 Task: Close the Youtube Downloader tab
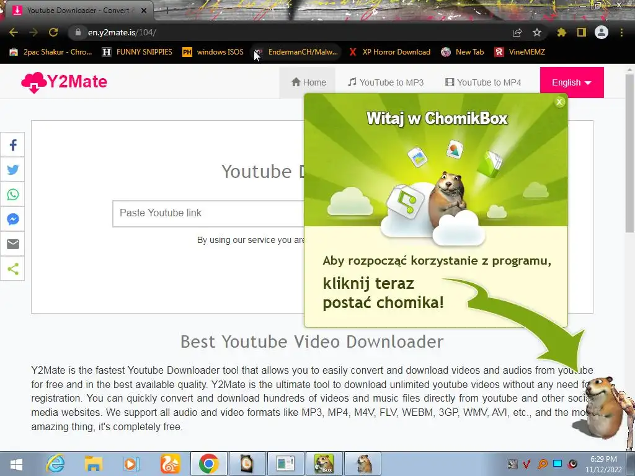tap(144, 11)
